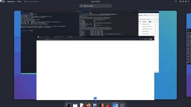Screen dimensions: 191x107
Task: Open the Places menu
Action: (x=19, y=1)
